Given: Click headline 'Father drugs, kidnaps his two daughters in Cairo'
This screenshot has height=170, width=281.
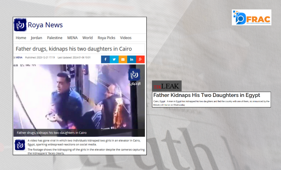Looking at the screenshot, I should (74, 49).
